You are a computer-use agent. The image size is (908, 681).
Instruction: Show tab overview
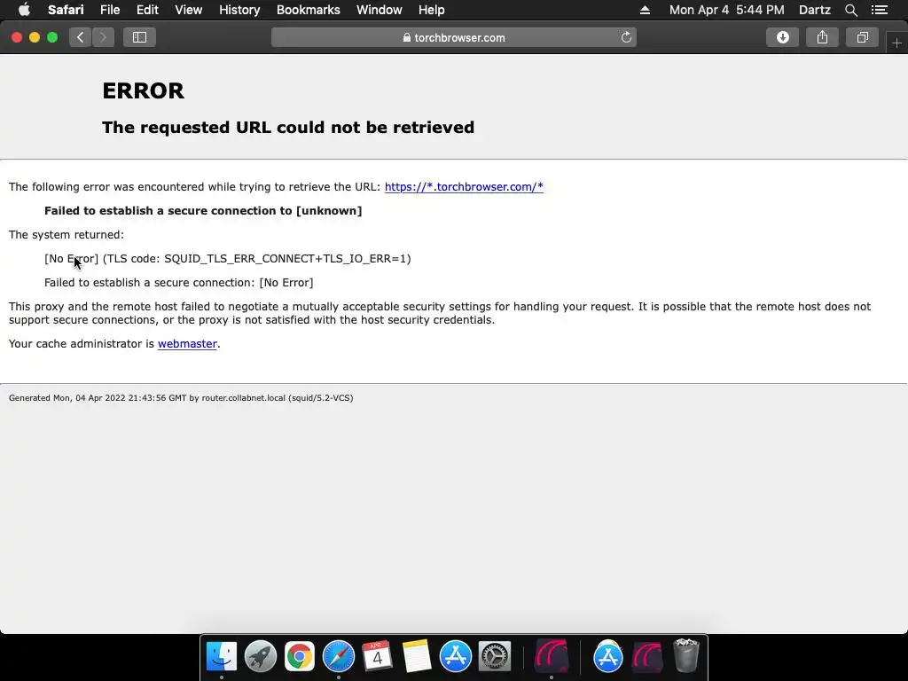point(862,37)
